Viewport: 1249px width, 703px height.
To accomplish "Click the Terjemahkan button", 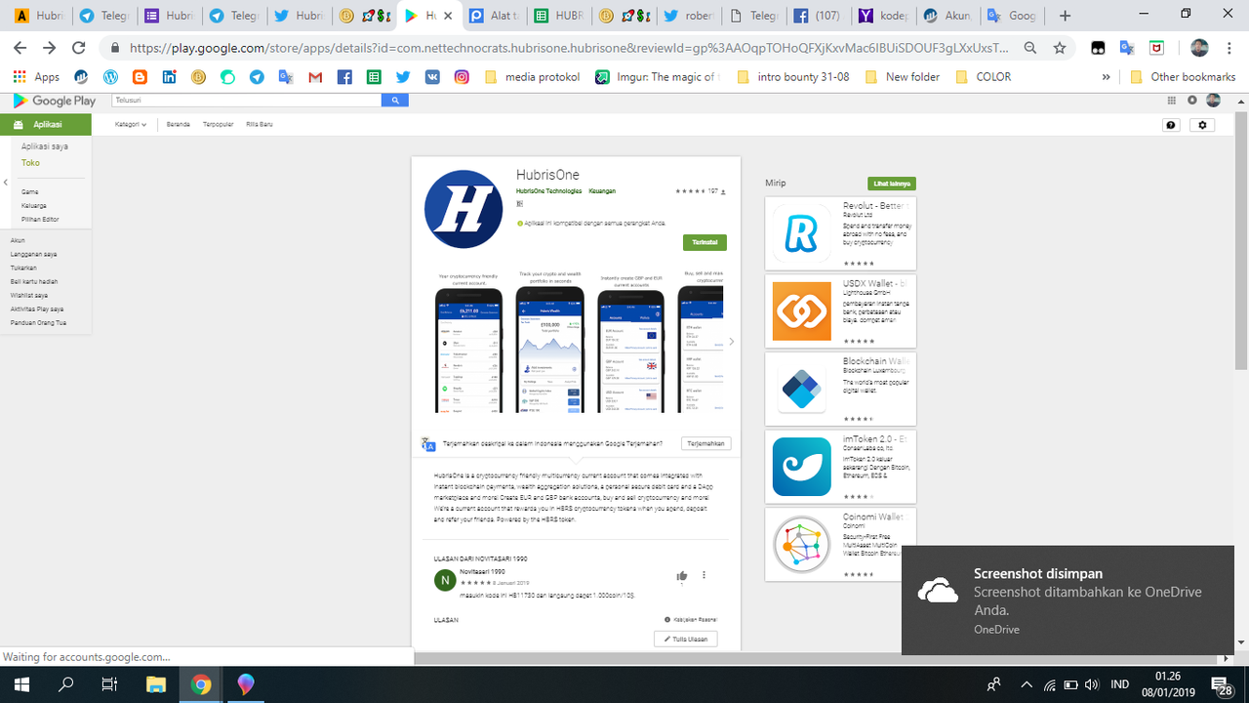I will [706, 443].
